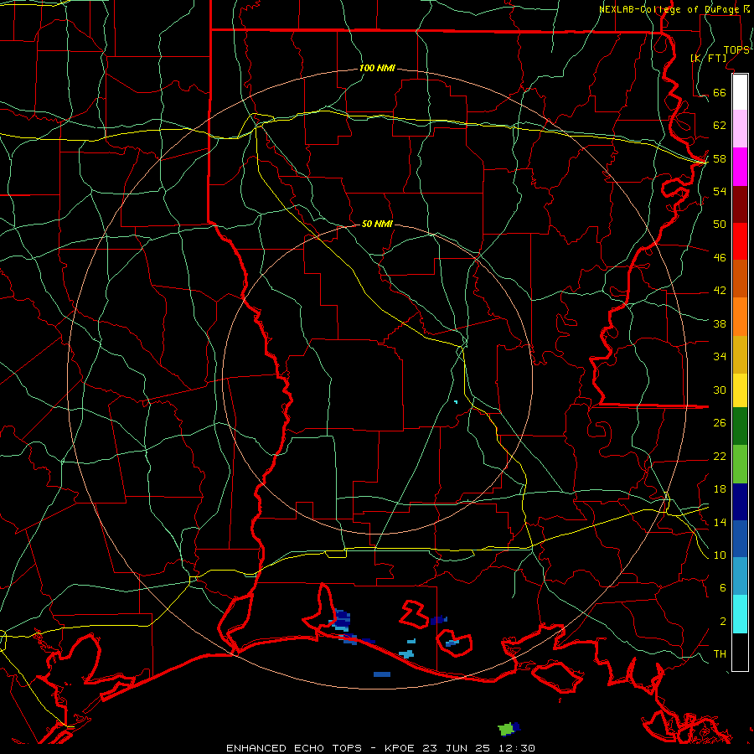Click the dark orange legend swatch
754x754 pixels.
click(x=740, y=279)
